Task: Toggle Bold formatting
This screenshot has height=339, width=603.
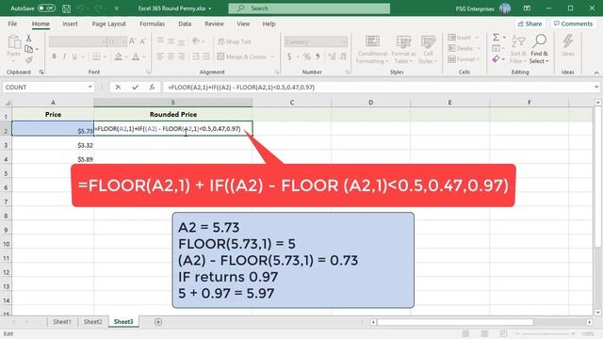Action: pos(54,56)
